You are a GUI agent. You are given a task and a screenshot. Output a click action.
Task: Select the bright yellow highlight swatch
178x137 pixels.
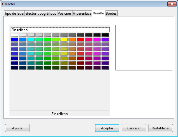click(x=64, y=40)
